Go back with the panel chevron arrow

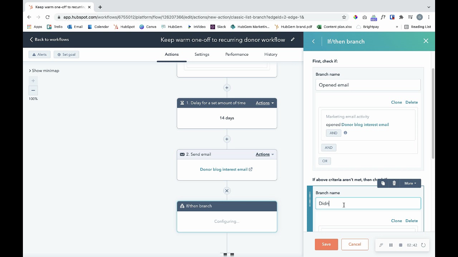[x=313, y=41]
